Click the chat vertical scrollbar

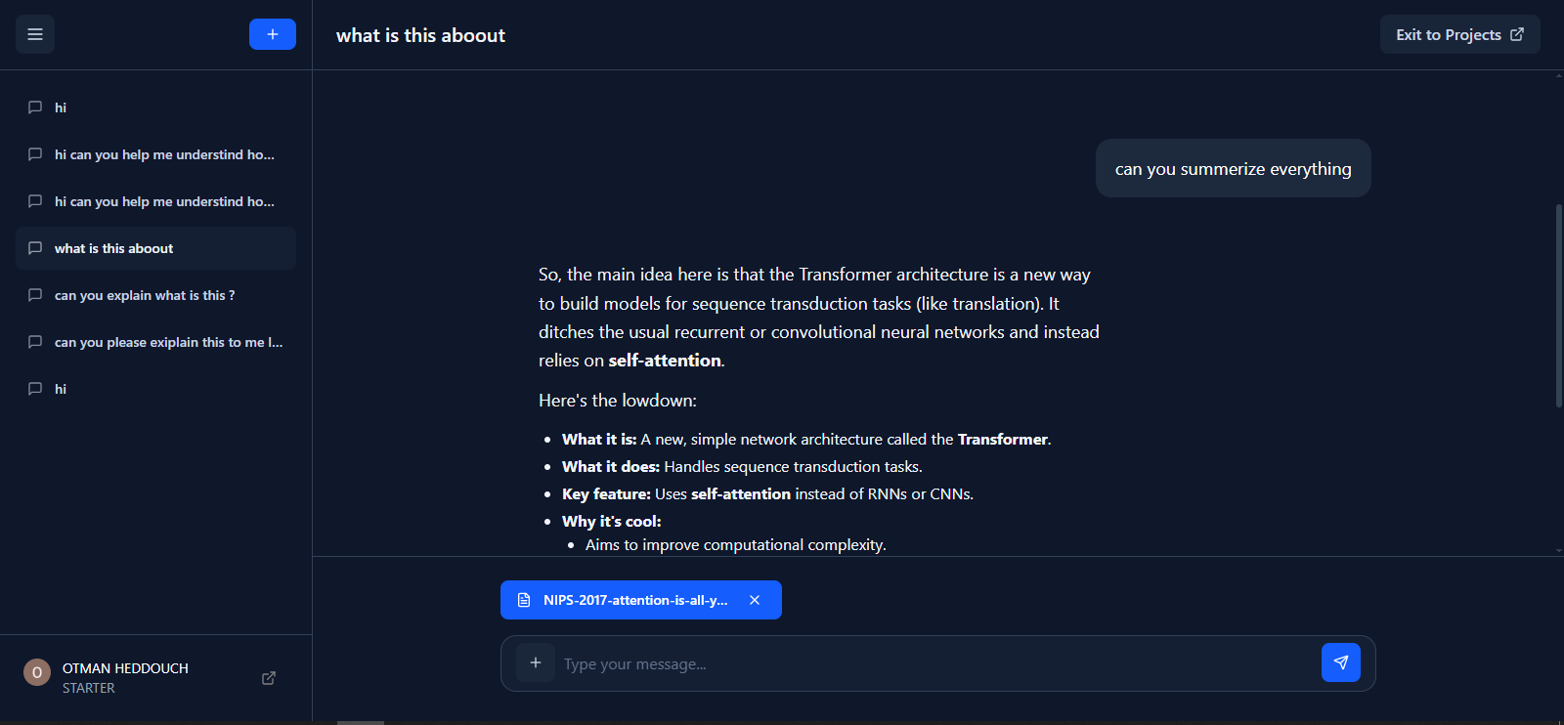[x=1559, y=306]
